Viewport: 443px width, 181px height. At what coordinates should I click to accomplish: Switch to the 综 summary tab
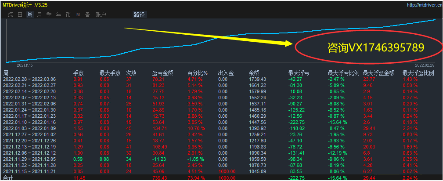[x=11, y=14]
